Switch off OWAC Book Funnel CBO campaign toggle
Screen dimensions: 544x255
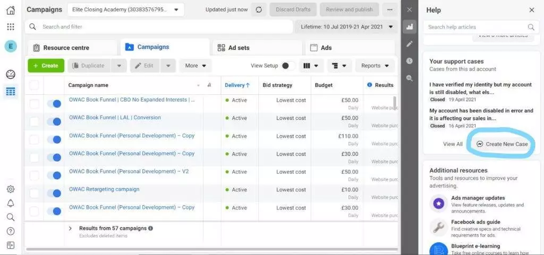(x=54, y=103)
